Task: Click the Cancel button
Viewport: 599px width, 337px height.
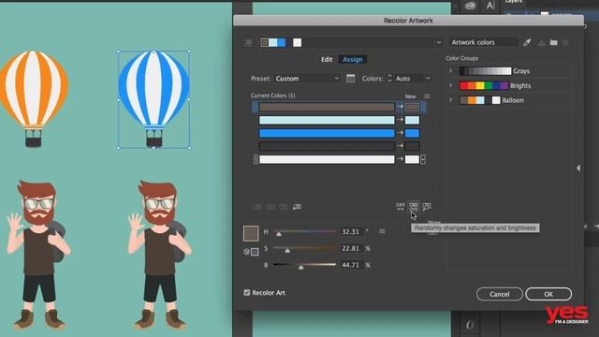Action: 499,294
